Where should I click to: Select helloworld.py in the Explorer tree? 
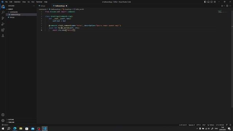tap(21, 15)
